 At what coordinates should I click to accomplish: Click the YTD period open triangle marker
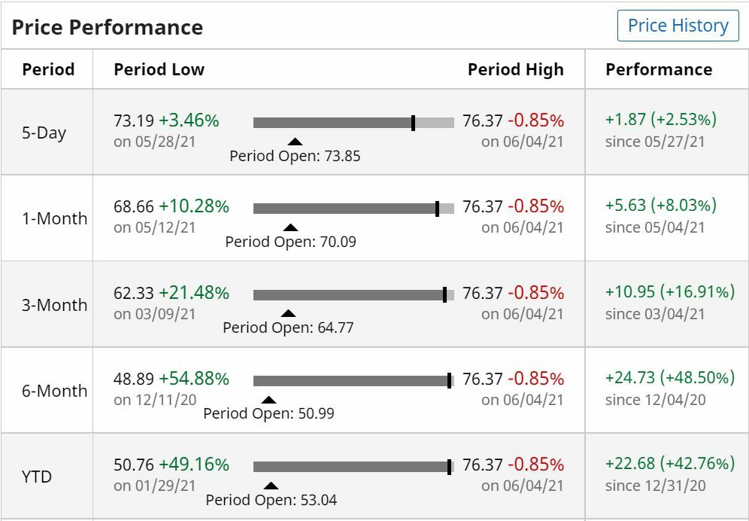[271, 486]
